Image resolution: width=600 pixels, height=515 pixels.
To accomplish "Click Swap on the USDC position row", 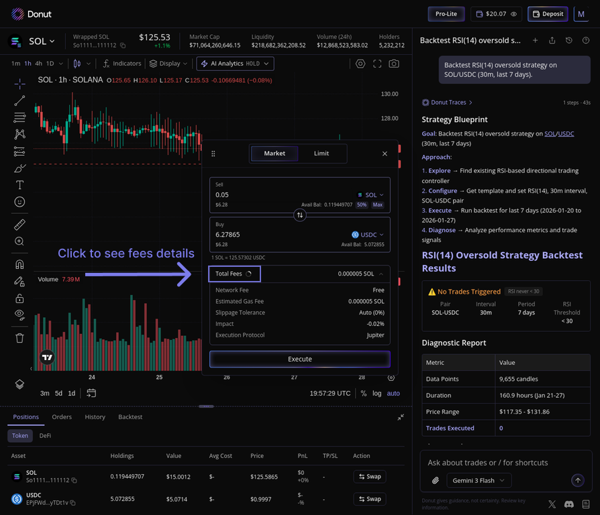I will click(x=370, y=499).
